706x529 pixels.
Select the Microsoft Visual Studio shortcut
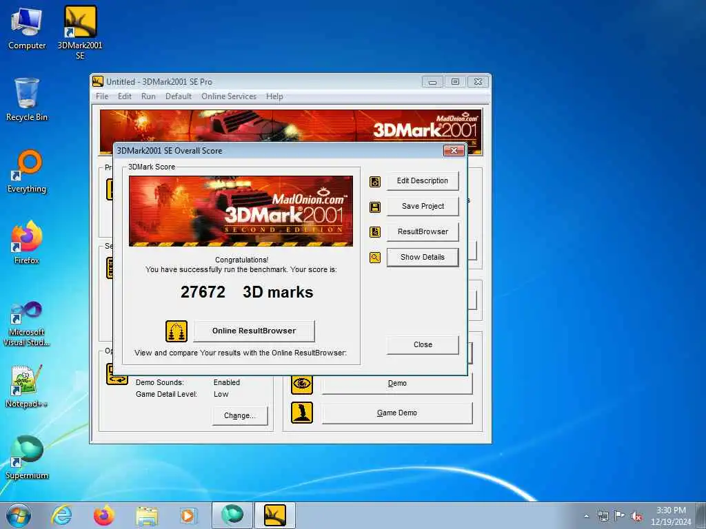[27, 324]
